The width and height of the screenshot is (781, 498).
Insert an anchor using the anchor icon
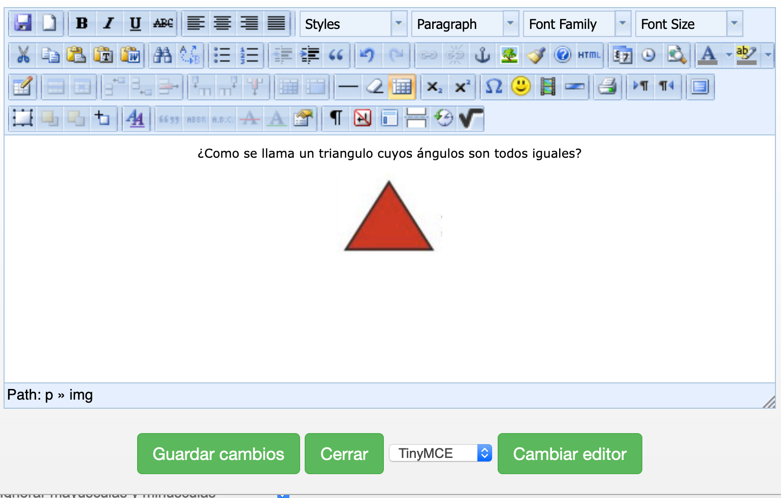click(x=482, y=55)
